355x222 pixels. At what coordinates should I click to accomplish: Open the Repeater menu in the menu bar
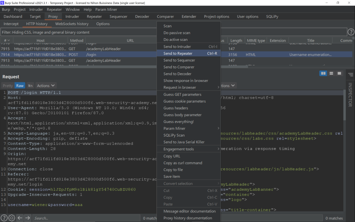coord(54,9)
